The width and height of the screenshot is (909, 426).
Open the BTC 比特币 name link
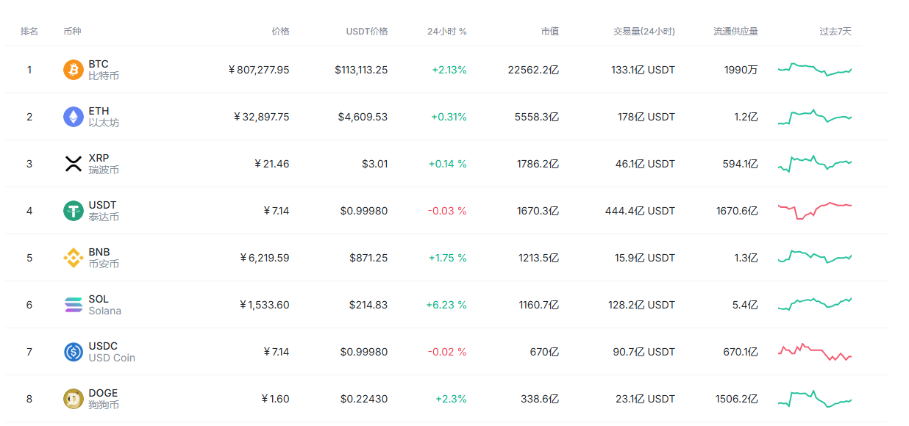coord(104,70)
